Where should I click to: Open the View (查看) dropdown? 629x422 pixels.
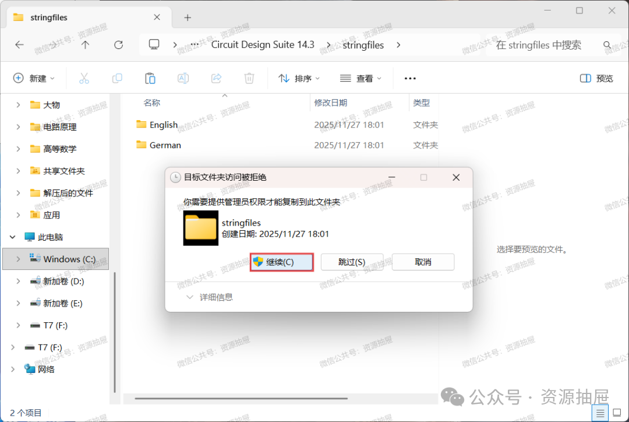[361, 78]
